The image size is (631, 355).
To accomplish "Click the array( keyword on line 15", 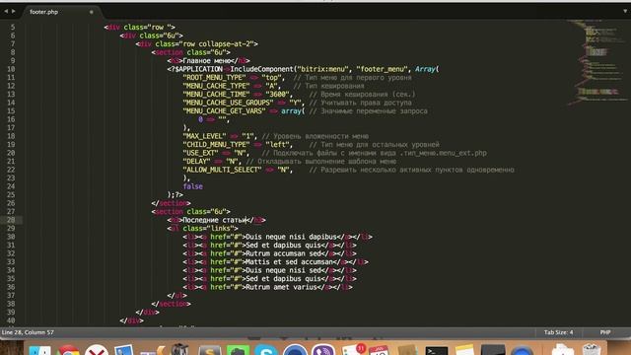I will pos(293,111).
